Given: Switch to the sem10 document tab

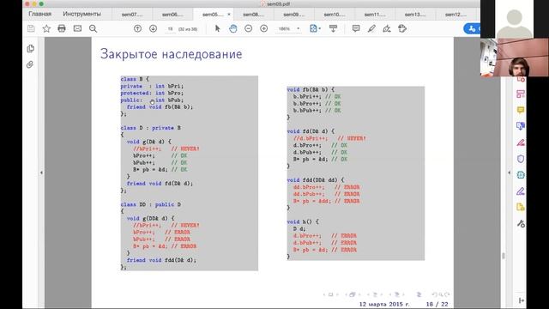Looking at the screenshot, I should pyautogui.click(x=335, y=15).
